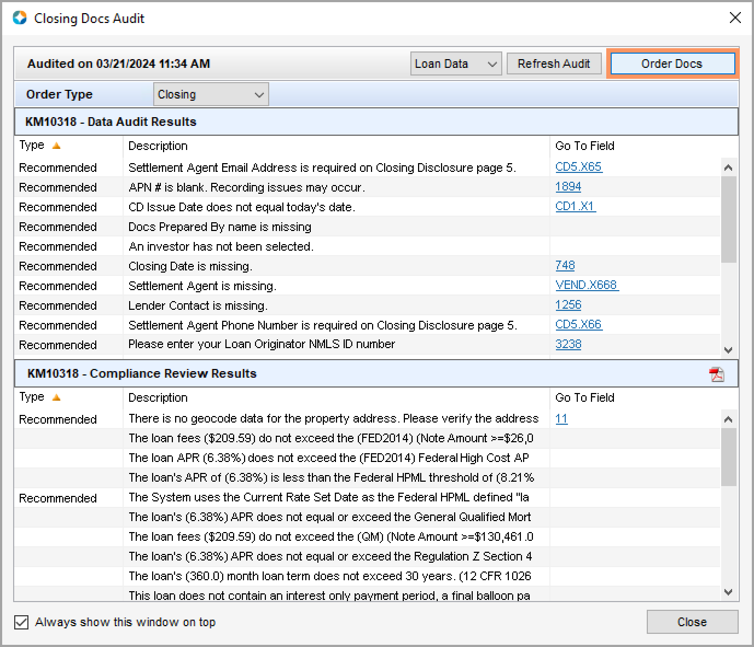
Task: Select row about Regulation Z Section
Action: pos(367,557)
